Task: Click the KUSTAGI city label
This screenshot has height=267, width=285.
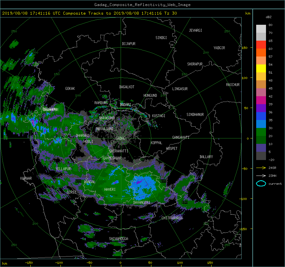Action: [159, 116]
